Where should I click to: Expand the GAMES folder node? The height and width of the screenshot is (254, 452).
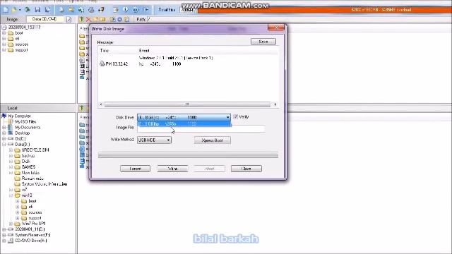click(11, 167)
